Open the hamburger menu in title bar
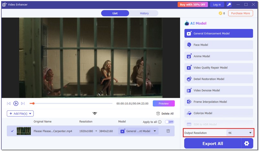Image resolution: width=259 pixels, height=151 pixels. (238, 5)
